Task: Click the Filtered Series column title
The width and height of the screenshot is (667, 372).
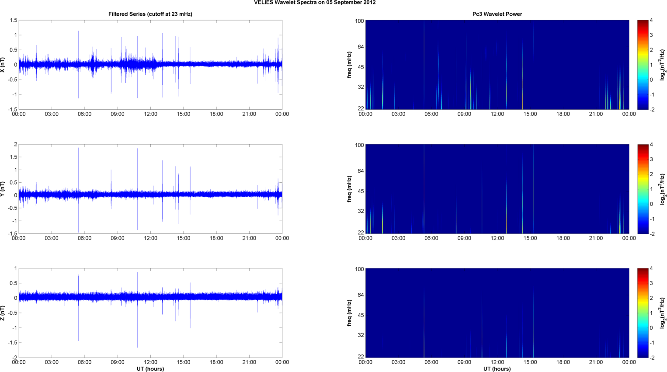Action: 150,14
